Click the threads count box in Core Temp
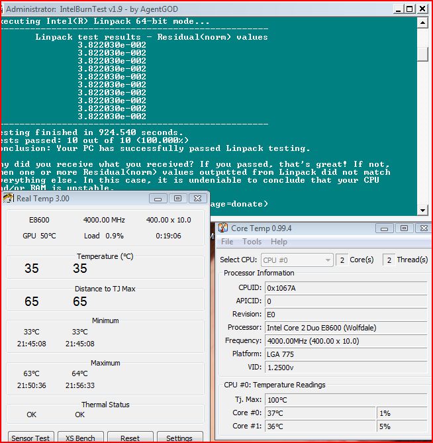 pyautogui.click(x=389, y=260)
